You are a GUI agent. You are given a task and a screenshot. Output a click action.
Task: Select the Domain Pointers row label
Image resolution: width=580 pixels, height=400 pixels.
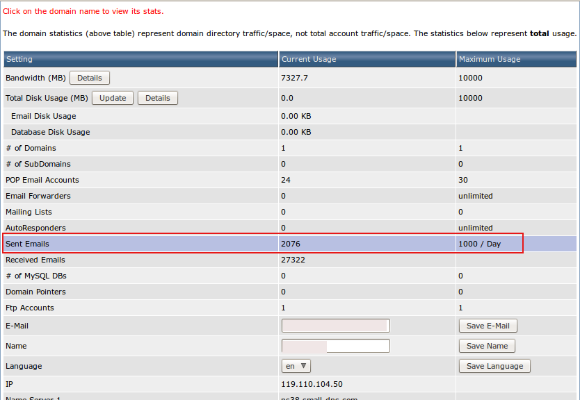35,292
